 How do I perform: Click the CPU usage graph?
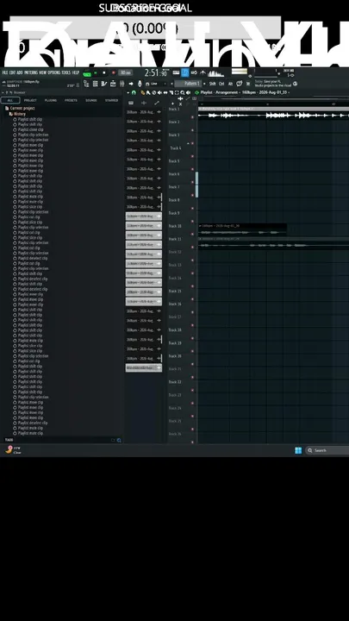coord(216,73)
